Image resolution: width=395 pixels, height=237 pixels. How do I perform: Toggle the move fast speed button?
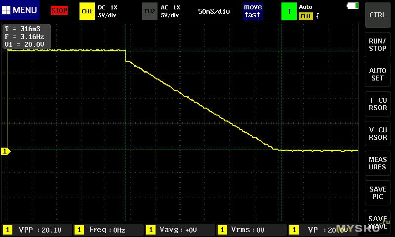[x=253, y=11]
